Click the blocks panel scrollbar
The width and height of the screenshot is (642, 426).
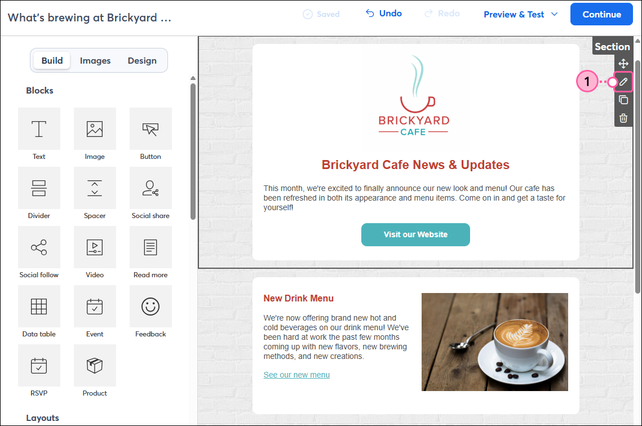[x=193, y=151]
